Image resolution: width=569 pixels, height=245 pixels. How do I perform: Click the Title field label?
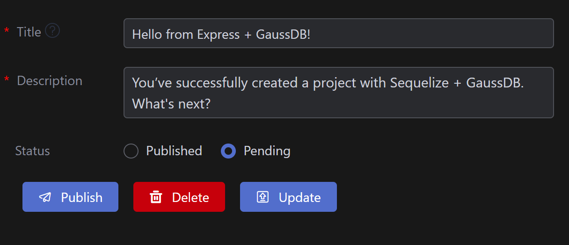(x=29, y=32)
